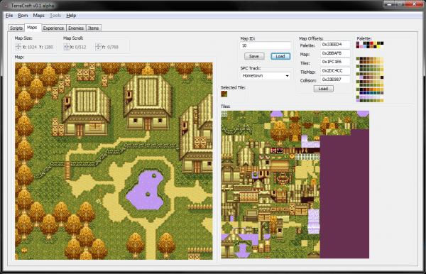Select the wooden bridge on the map
Viewport: 426px width, 274px height.
click(x=67, y=170)
